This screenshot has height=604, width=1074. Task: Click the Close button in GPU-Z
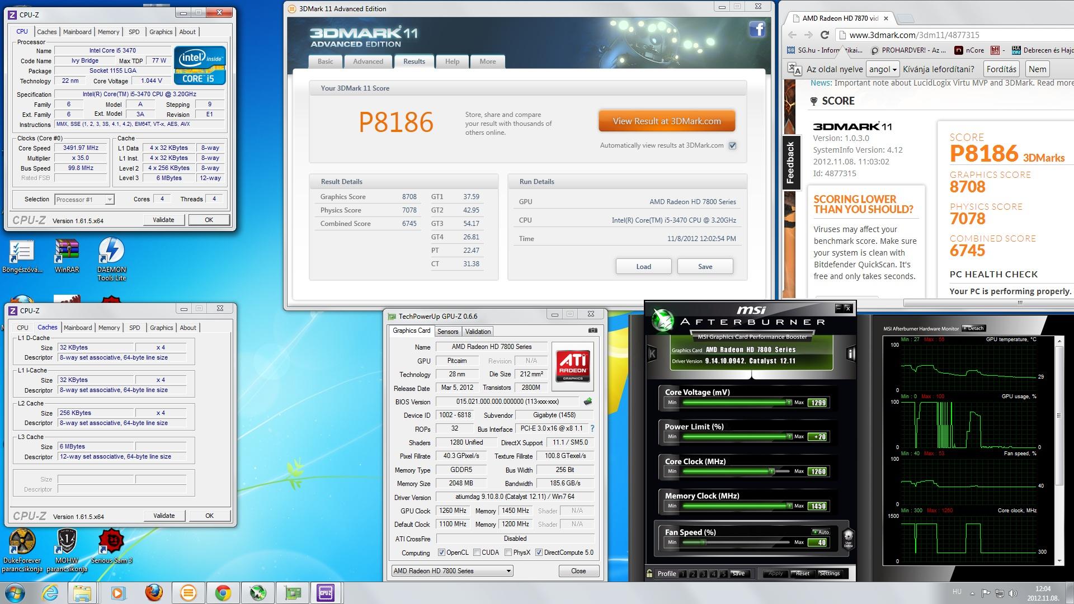coord(578,571)
